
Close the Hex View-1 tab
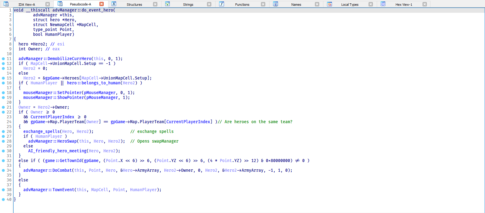(425, 4)
